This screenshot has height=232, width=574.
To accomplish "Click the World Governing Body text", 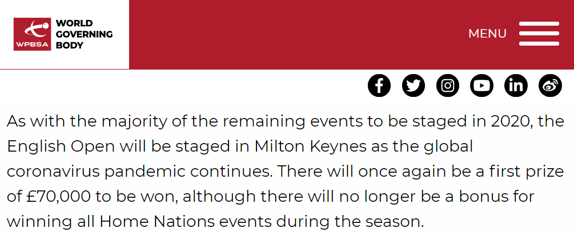I will 84,34.
